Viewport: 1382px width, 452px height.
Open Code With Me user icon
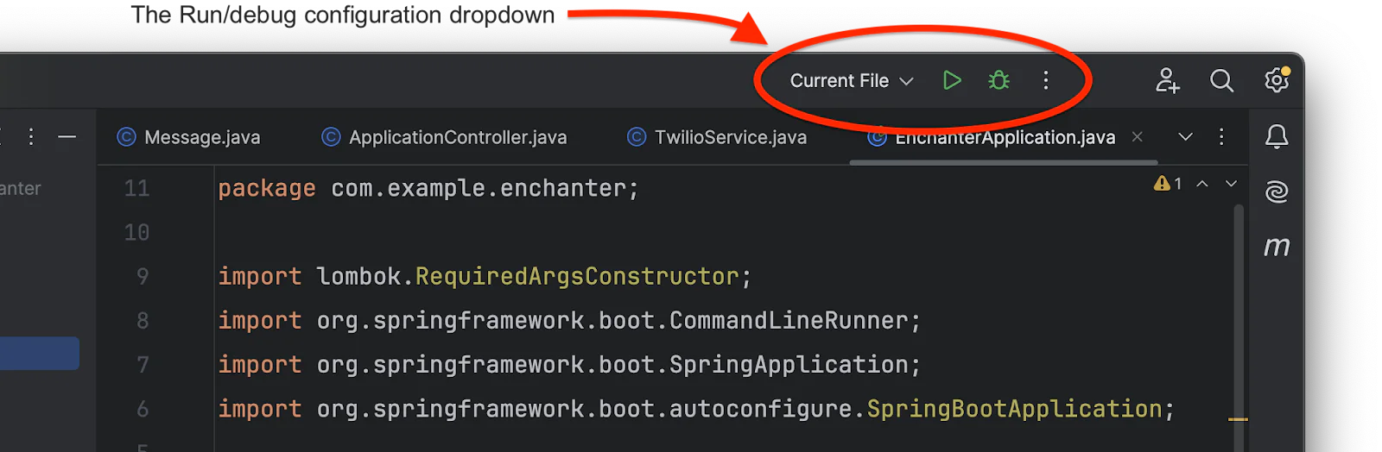[x=1167, y=80]
